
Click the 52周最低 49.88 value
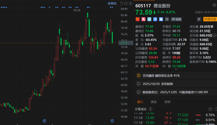point(153,53)
